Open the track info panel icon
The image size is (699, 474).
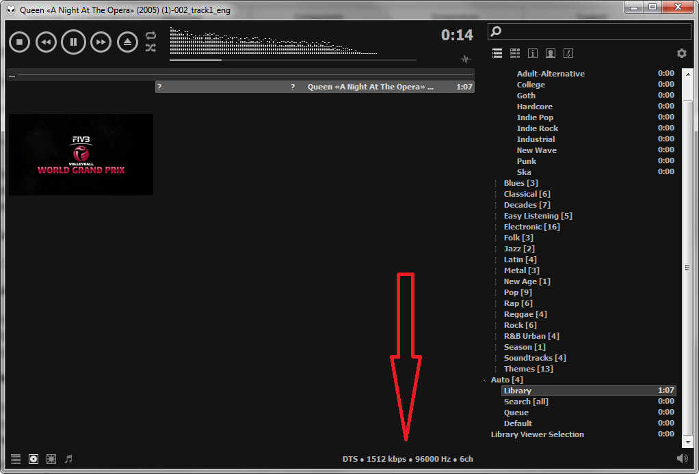click(533, 53)
